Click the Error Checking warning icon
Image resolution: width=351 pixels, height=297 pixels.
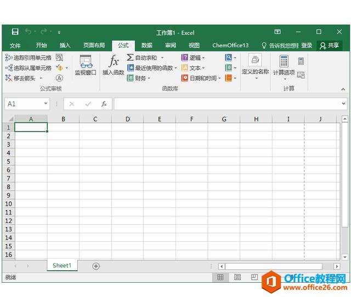coord(59,67)
